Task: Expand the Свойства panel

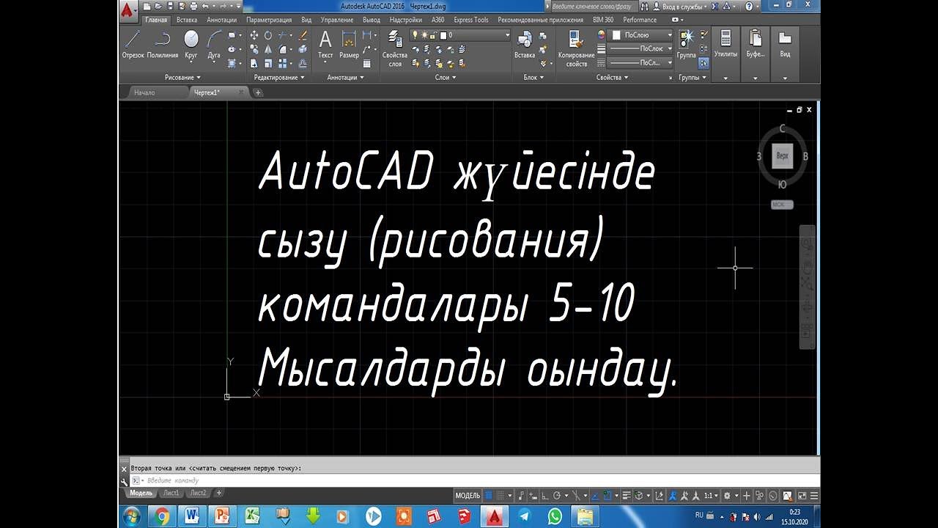Action: pos(612,77)
